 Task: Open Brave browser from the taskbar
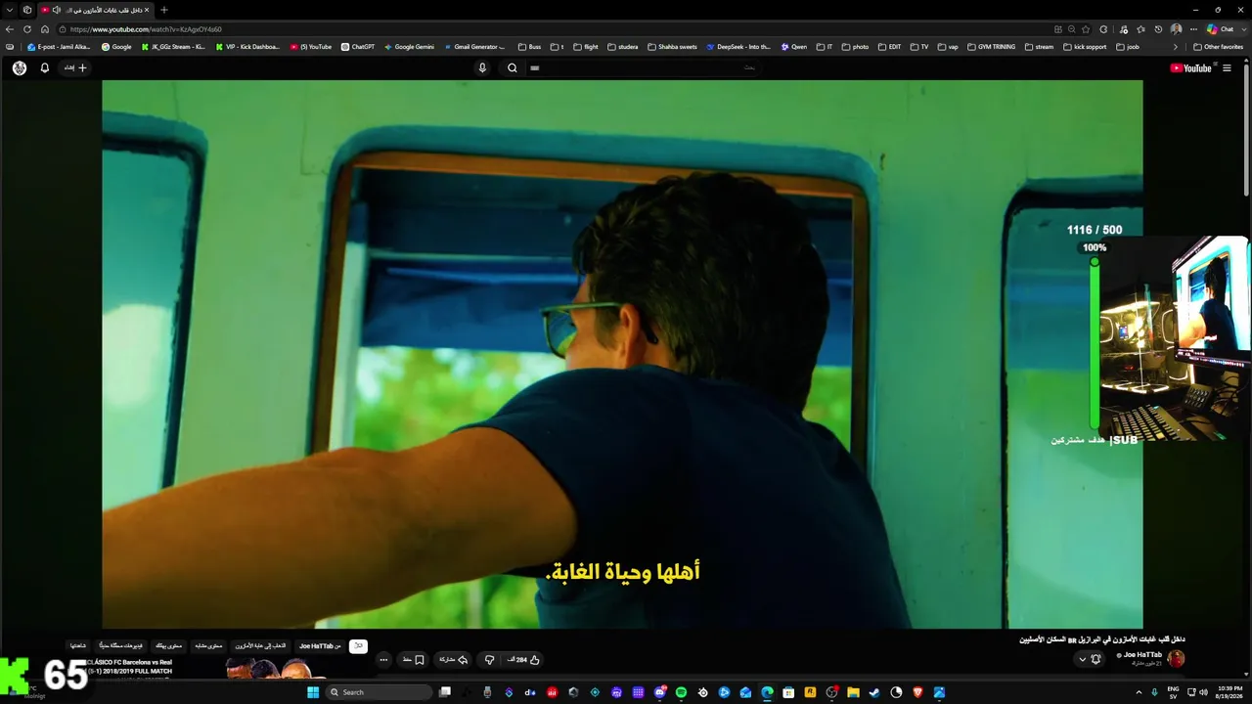917,692
